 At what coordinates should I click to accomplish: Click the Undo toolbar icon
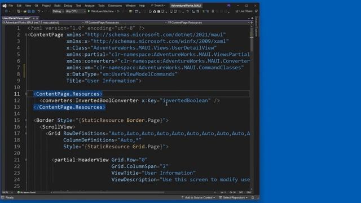(39, 11)
